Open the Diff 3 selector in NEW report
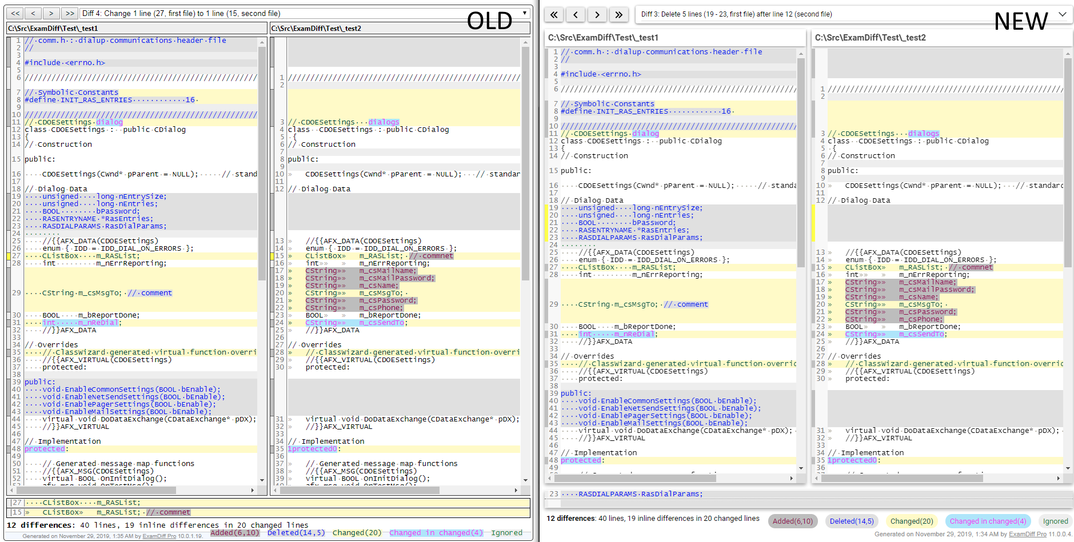The image size is (1074, 542). [x=854, y=14]
